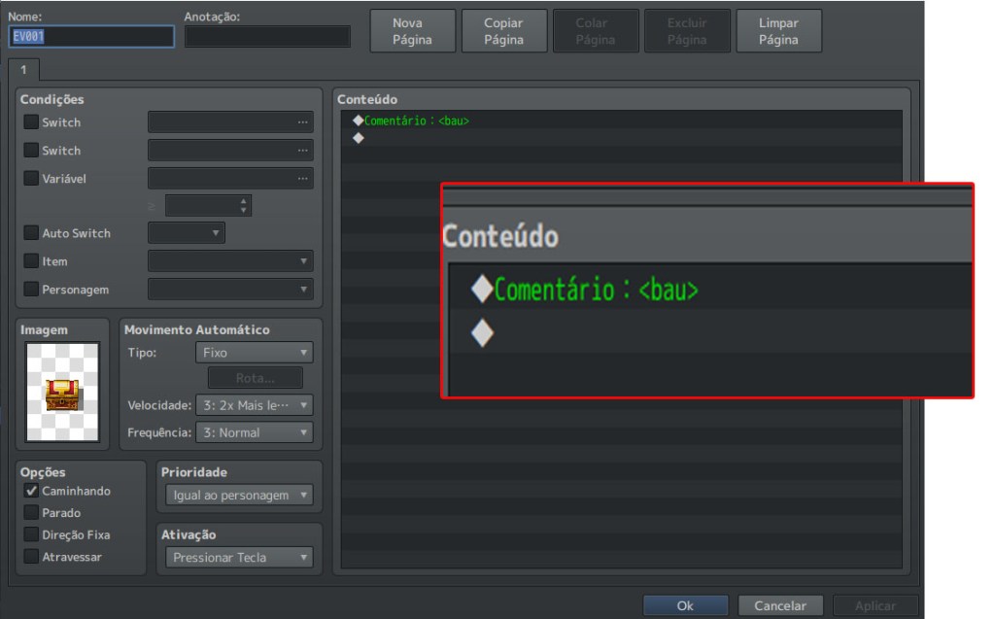Uncheck the Caminhando option
The width and height of the screenshot is (995, 619).
(x=31, y=491)
